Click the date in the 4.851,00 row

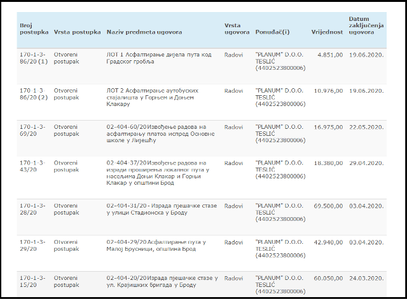(x=366, y=55)
